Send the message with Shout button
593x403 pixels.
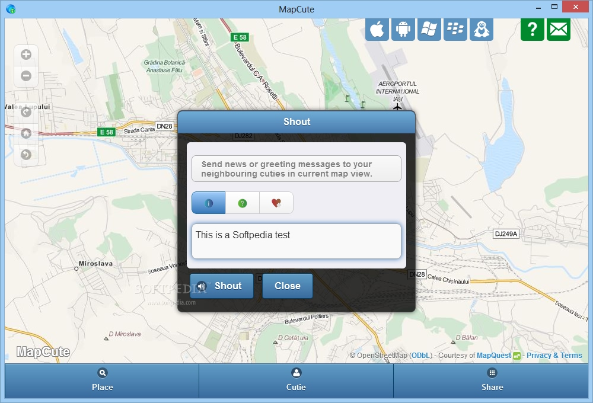(x=222, y=286)
